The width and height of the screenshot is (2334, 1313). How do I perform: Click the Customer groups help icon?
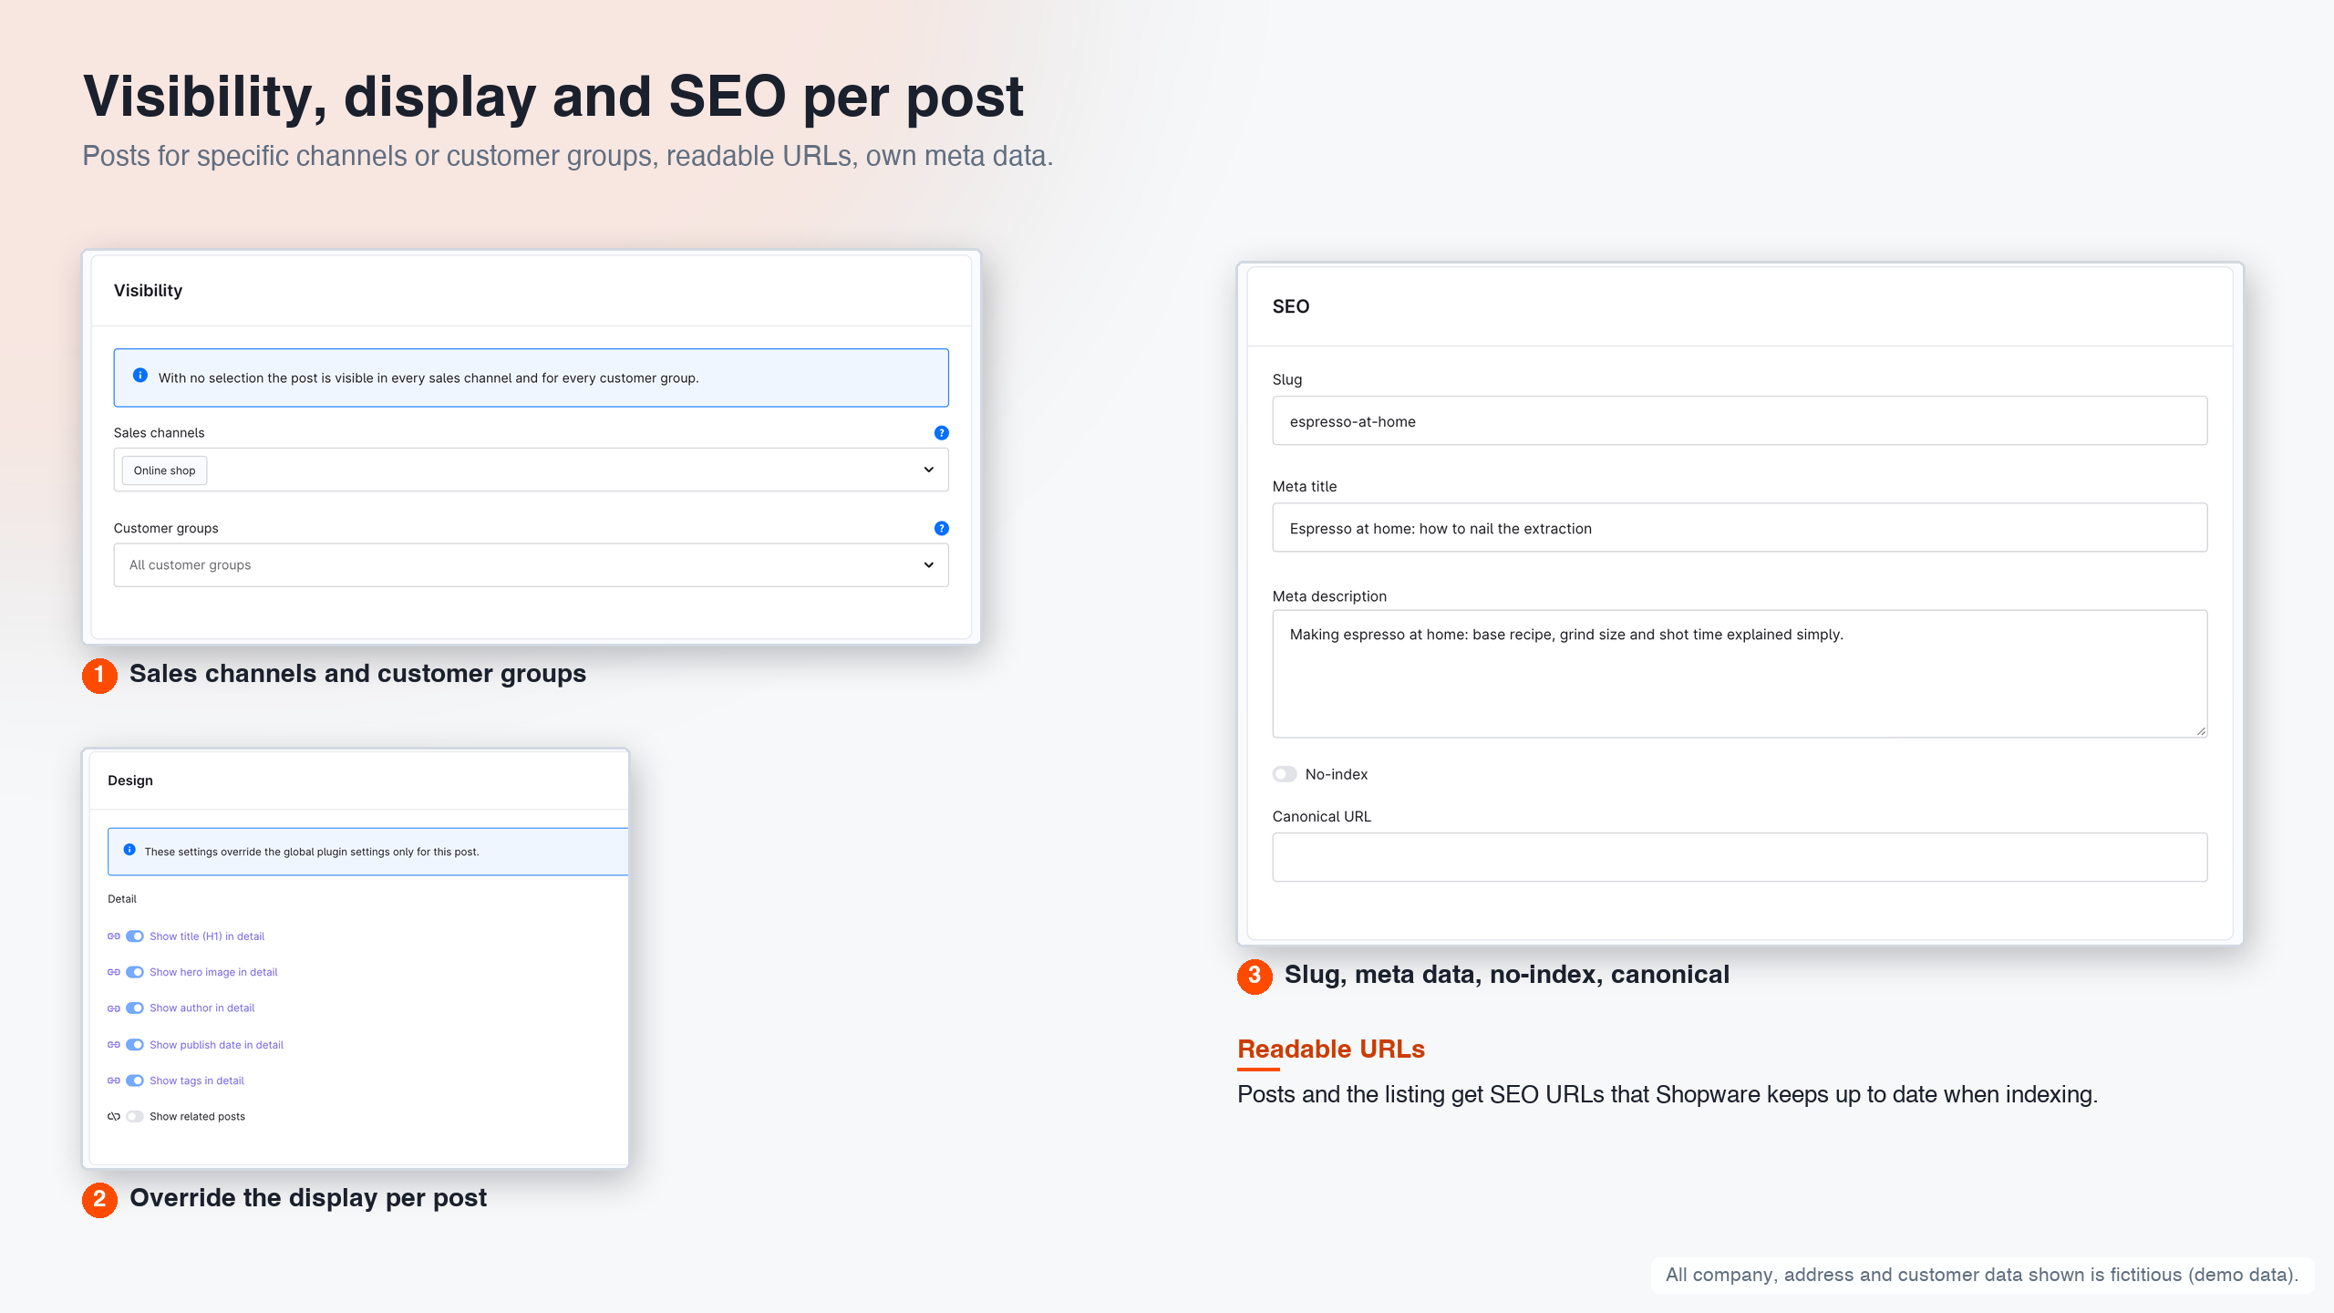tap(941, 528)
